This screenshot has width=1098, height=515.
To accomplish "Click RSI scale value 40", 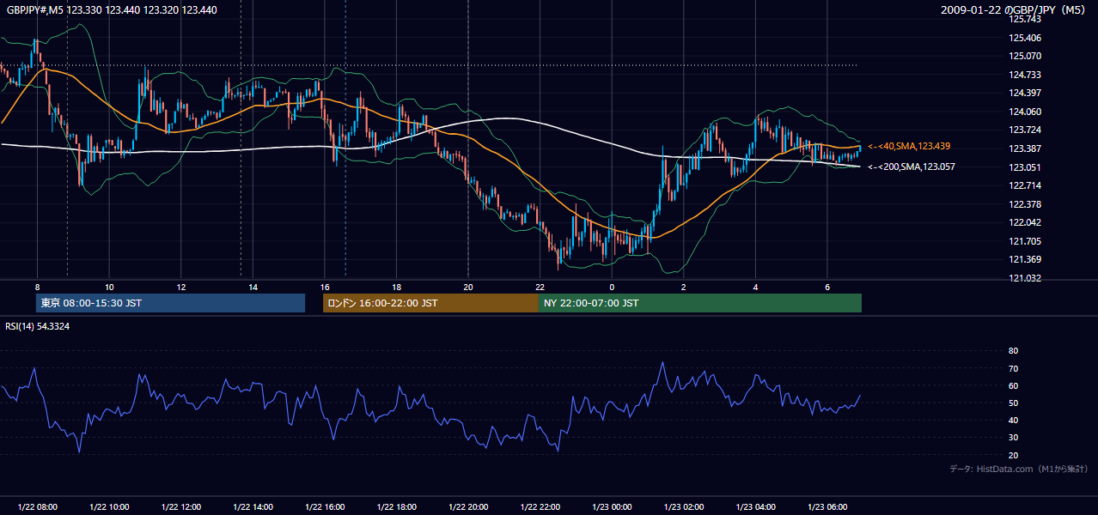I will click(1013, 420).
